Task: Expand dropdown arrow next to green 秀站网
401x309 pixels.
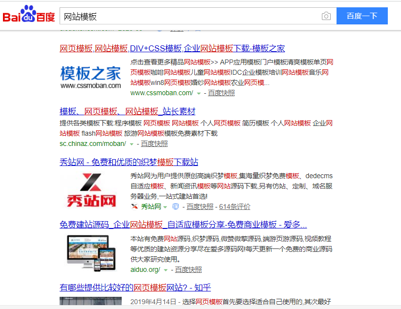Action: click(x=165, y=207)
